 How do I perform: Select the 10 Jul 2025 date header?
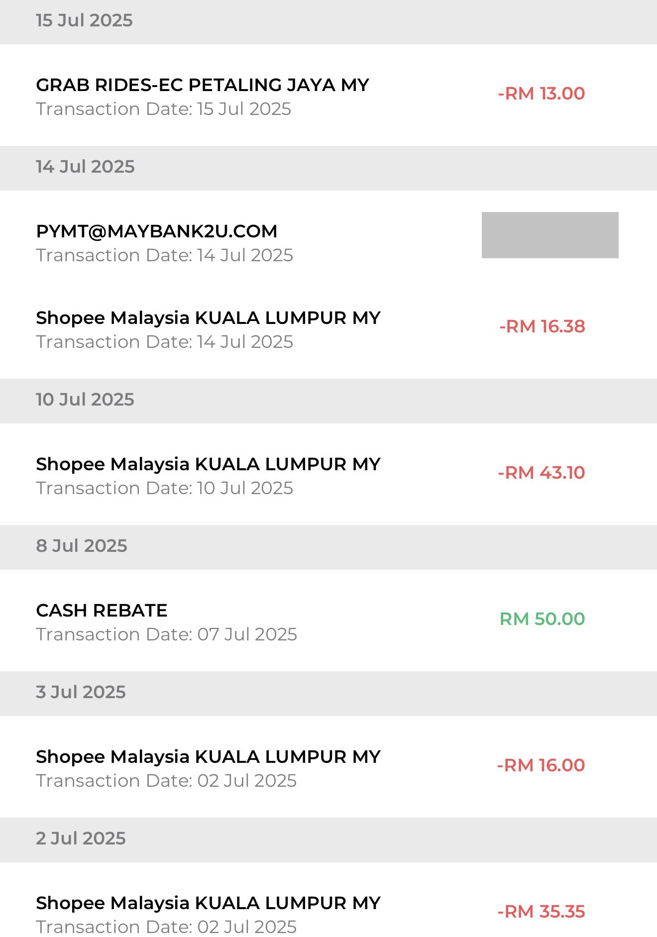85,400
